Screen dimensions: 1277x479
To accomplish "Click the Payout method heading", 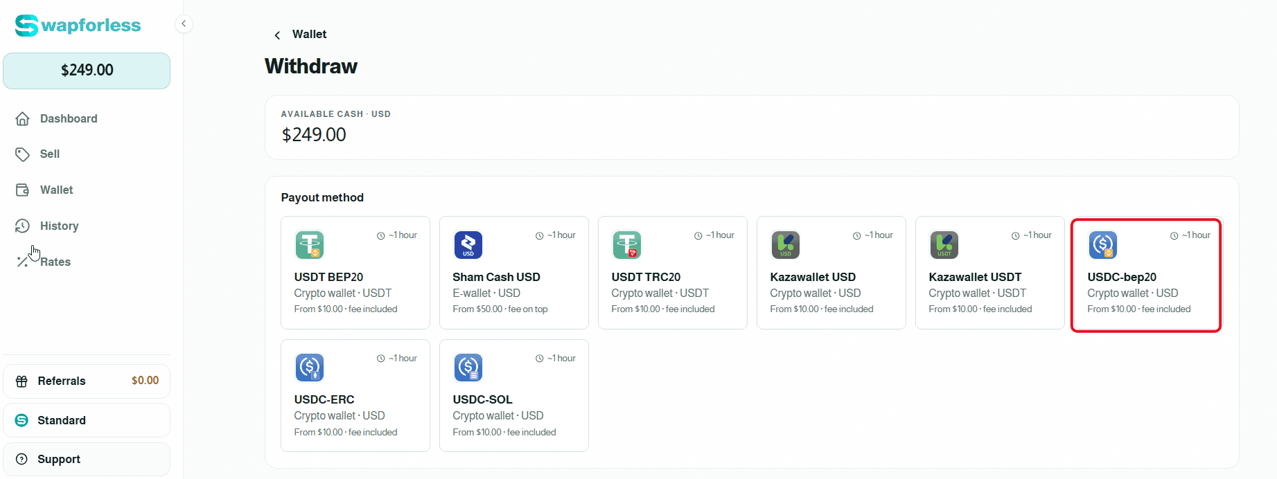I will tap(322, 198).
